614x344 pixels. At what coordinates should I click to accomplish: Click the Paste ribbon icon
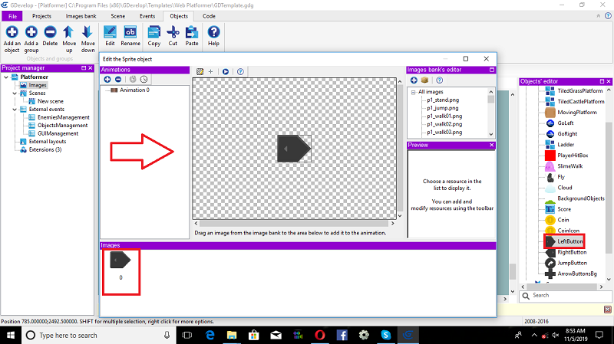(191, 36)
